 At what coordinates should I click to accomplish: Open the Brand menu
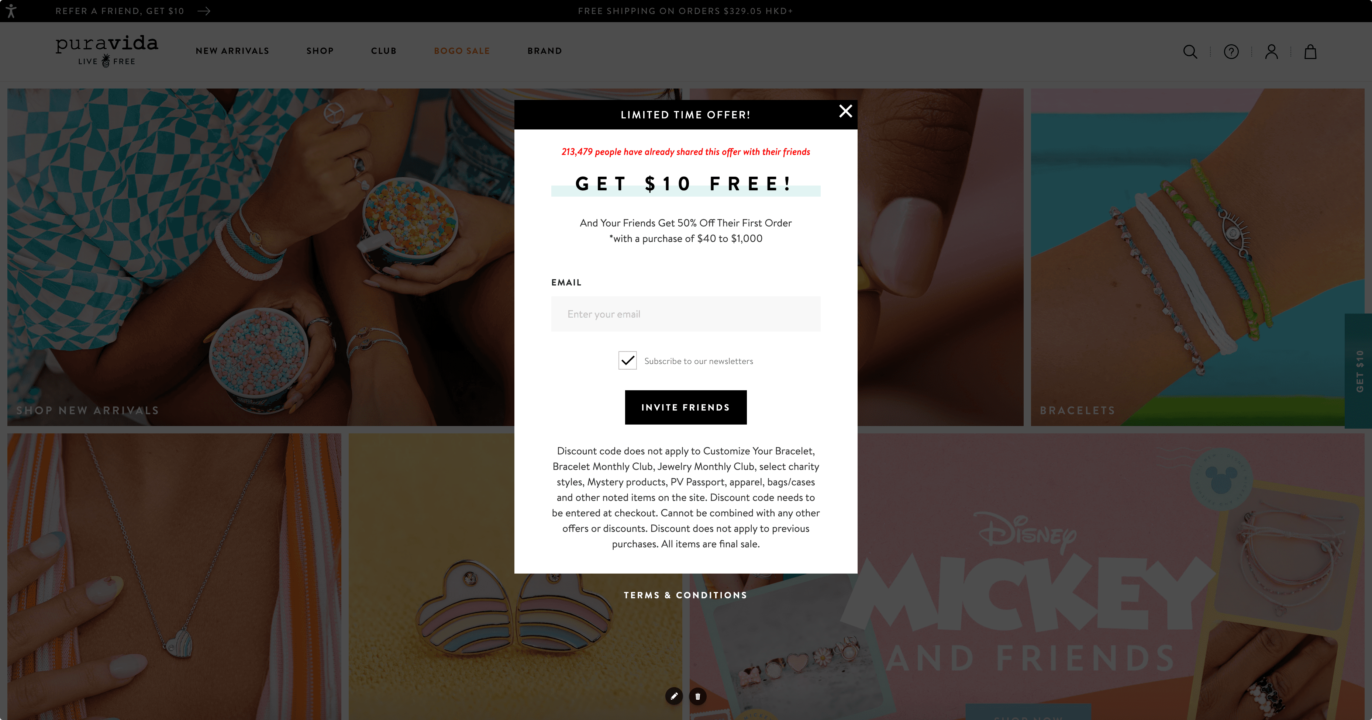[x=544, y=51]
